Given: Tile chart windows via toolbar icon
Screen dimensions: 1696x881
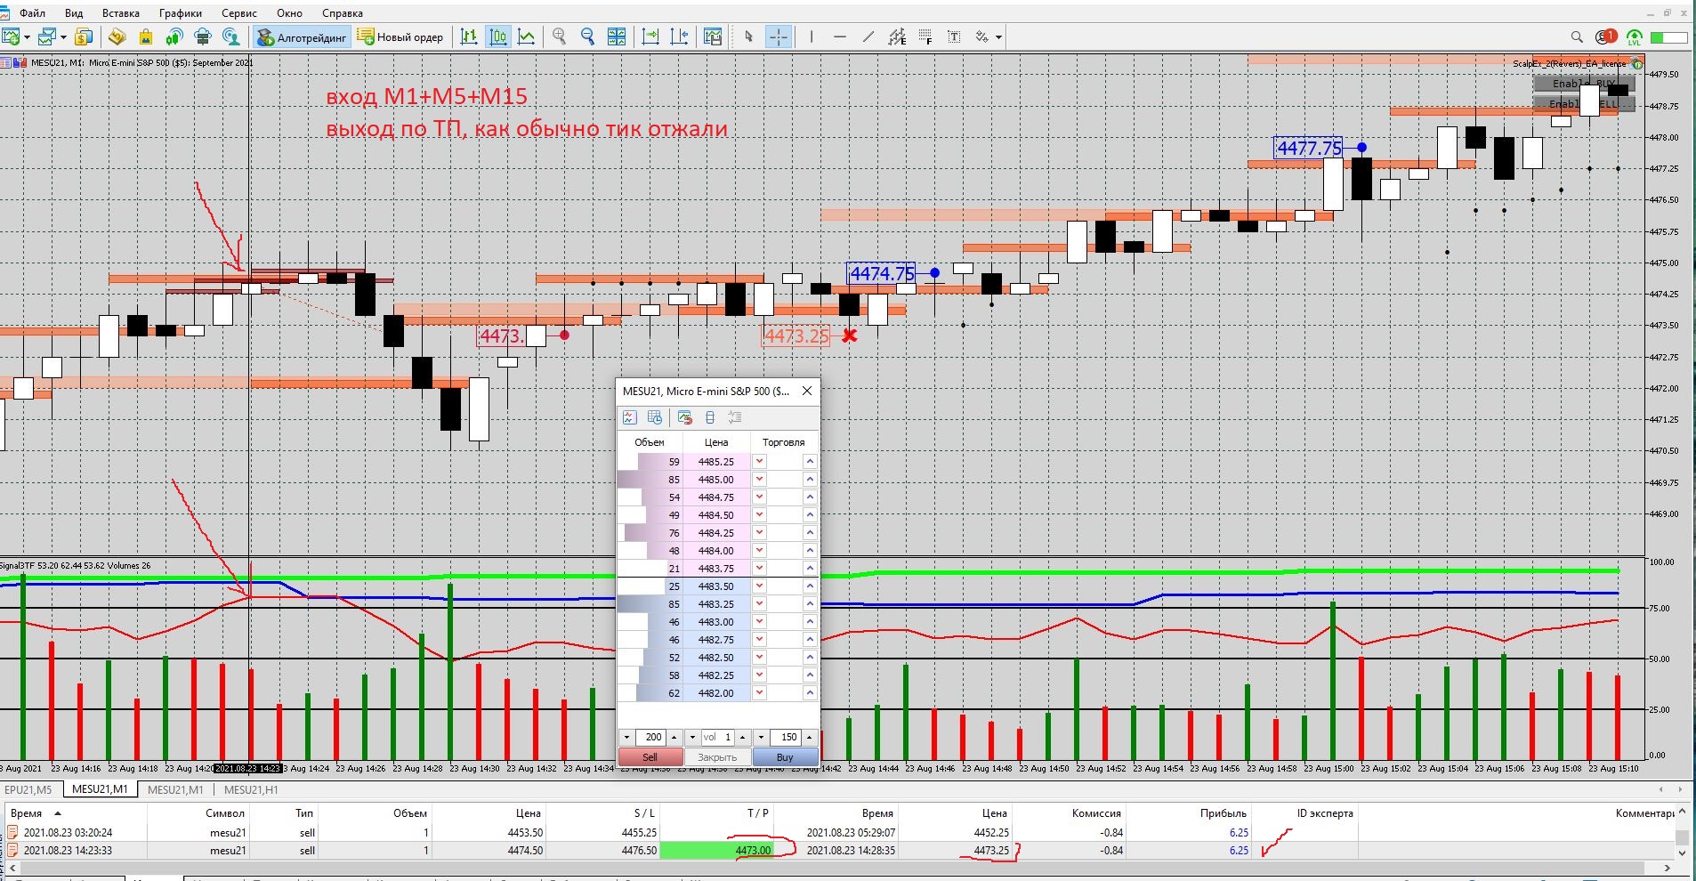Looking at the screenshot, I should pos(616,37).
